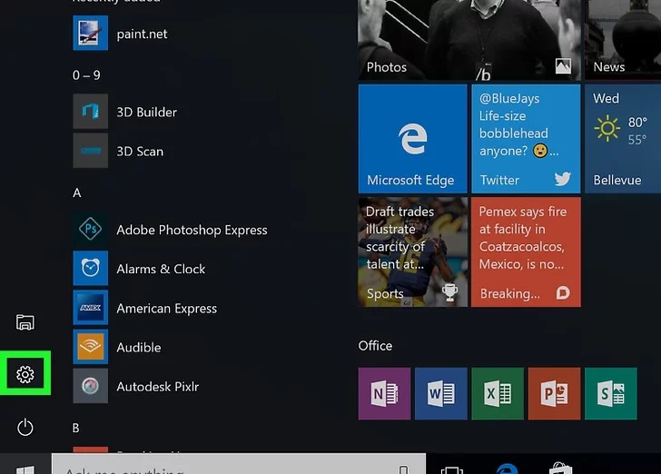Click the 'A' alphabet section header
661x474 pixels.
(x=76, y=193)
